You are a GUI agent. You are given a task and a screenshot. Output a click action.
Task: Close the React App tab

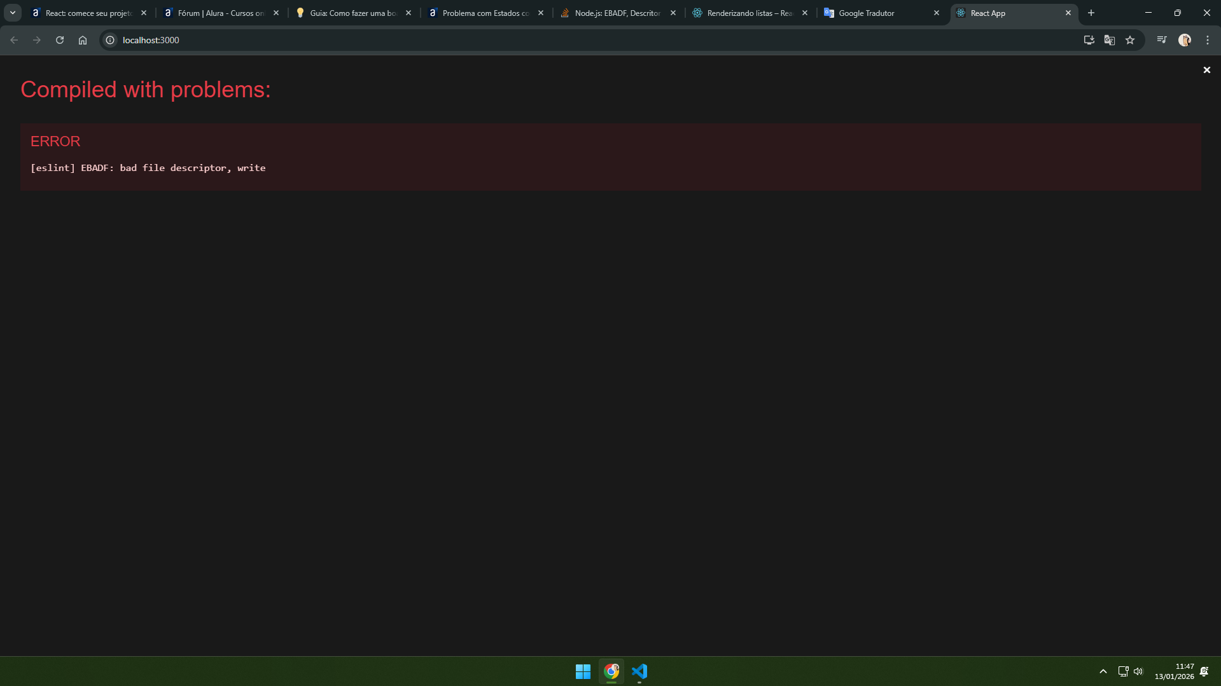pos(1068,13)
